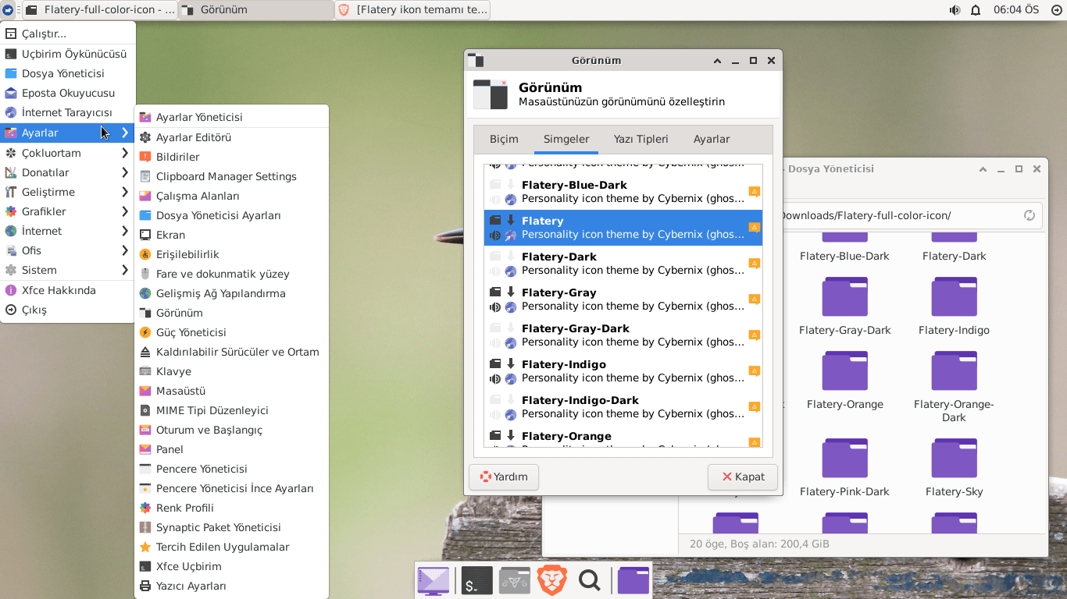Click the applications menu icon in top panel

tap(8, 10)
